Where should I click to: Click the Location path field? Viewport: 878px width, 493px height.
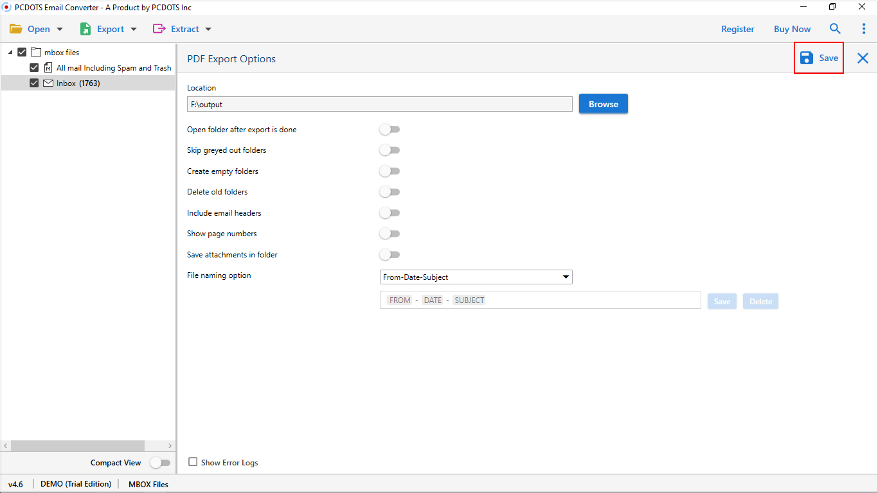[380, 104]
